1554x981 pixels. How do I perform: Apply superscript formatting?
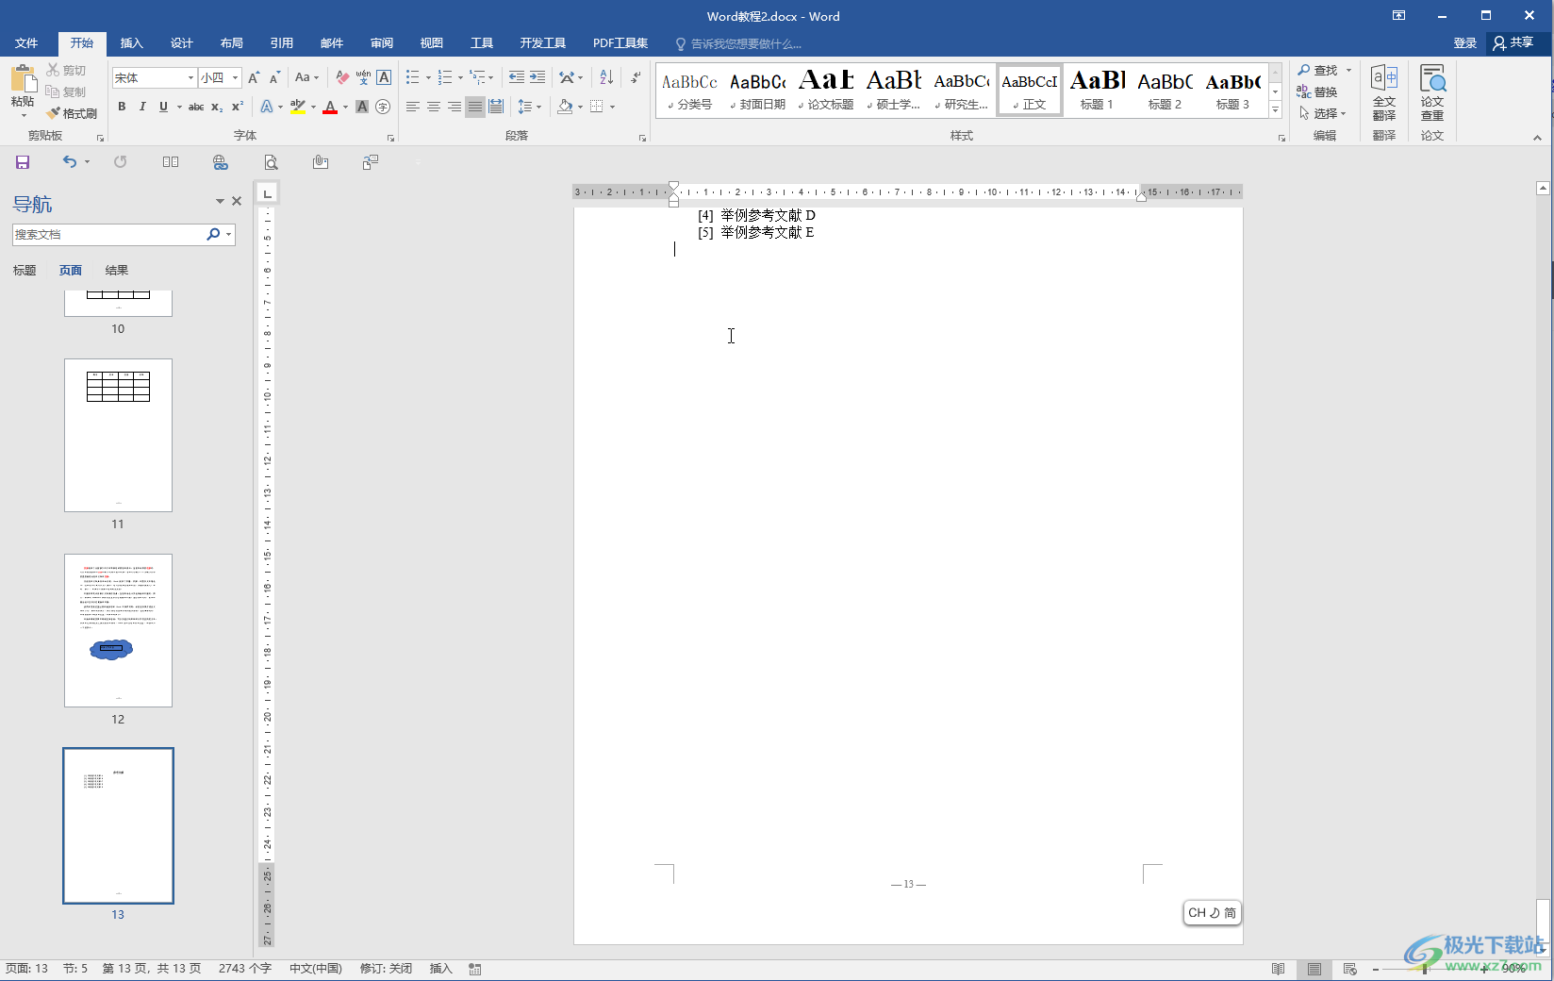pyautogui.click(x=238, y=107)
